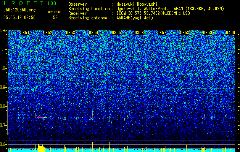Click the tallest yellow intensity bar cluster
This screenshot has height=152, width=240.
click(x=41, y=146)
